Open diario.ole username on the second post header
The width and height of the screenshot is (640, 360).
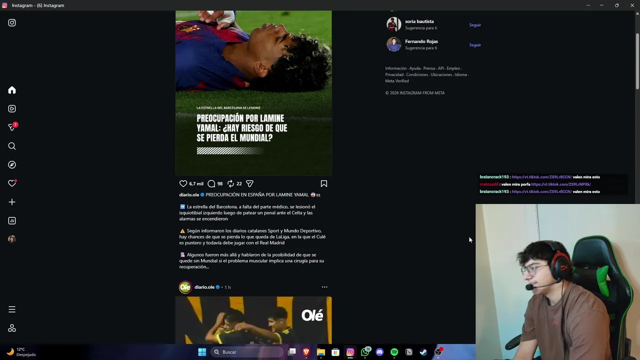(204, 287)
